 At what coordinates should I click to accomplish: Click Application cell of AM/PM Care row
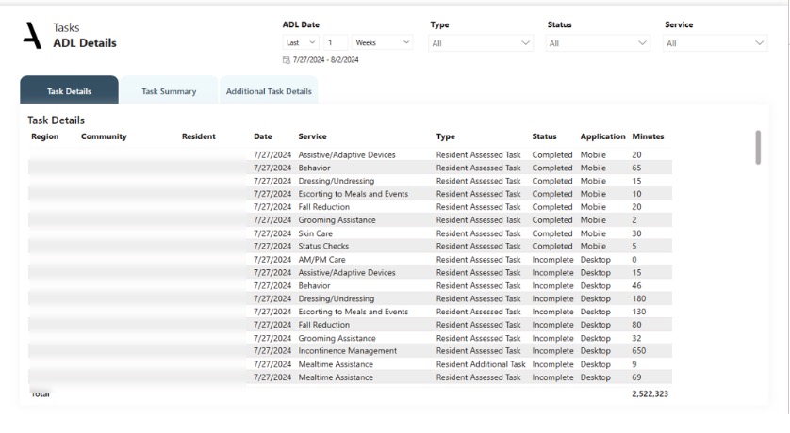pyautogui.click(x=596, y=260)
